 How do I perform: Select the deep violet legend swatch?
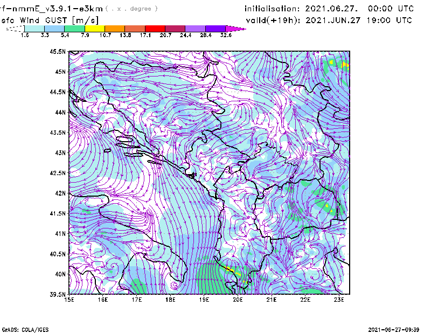215,29
